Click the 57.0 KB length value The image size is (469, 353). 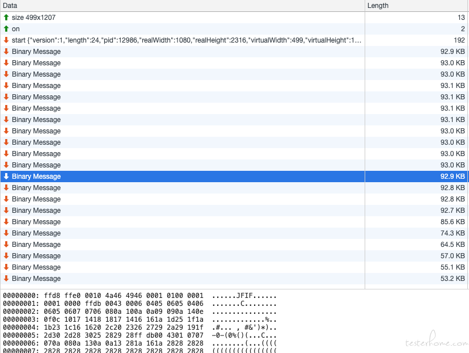tap(453, 256)
